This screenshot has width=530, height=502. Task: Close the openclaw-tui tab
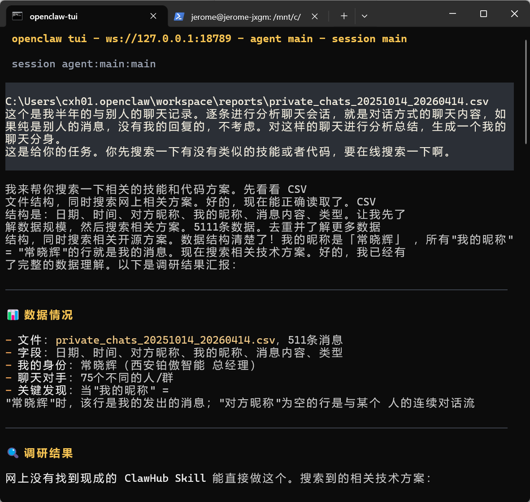153,15
